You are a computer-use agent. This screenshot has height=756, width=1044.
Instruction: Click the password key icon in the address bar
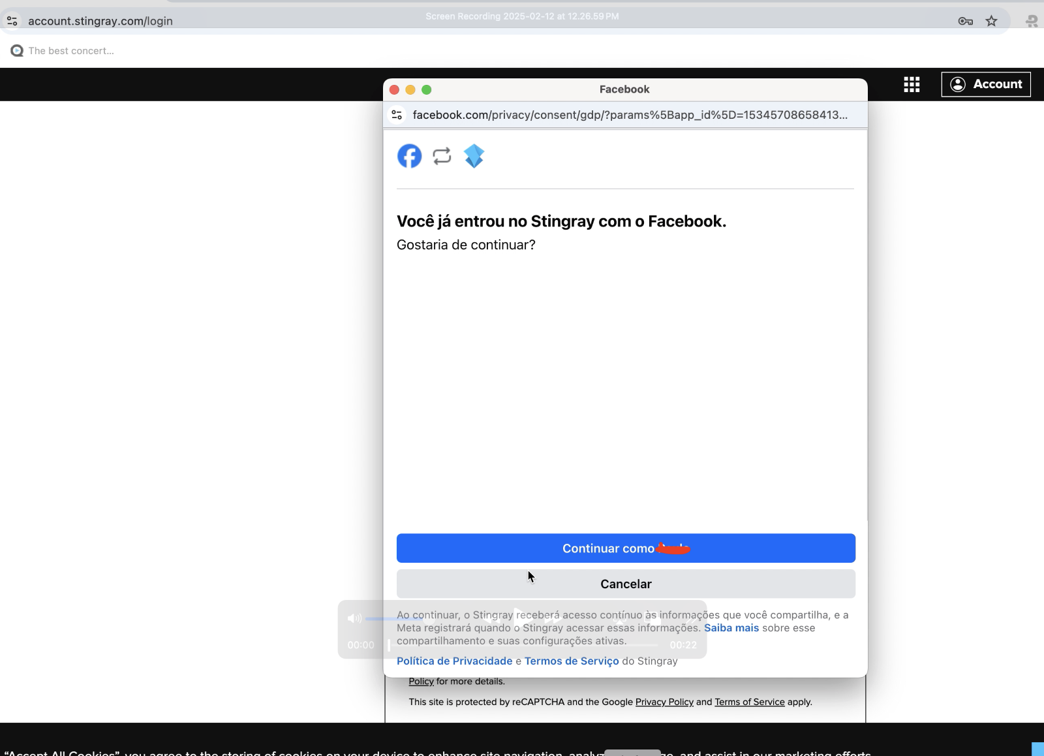966,20
